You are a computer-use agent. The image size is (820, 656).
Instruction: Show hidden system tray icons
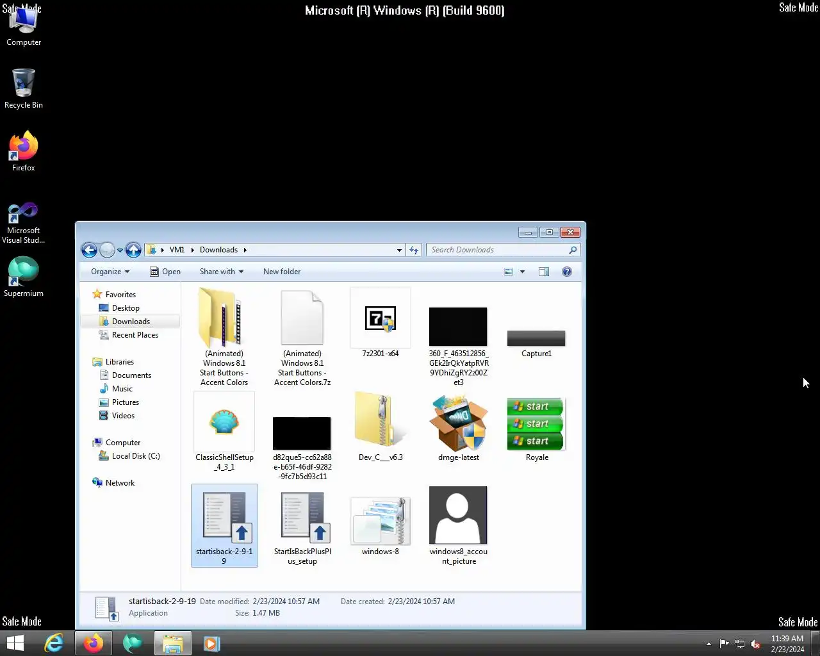(x=709, y=644)
